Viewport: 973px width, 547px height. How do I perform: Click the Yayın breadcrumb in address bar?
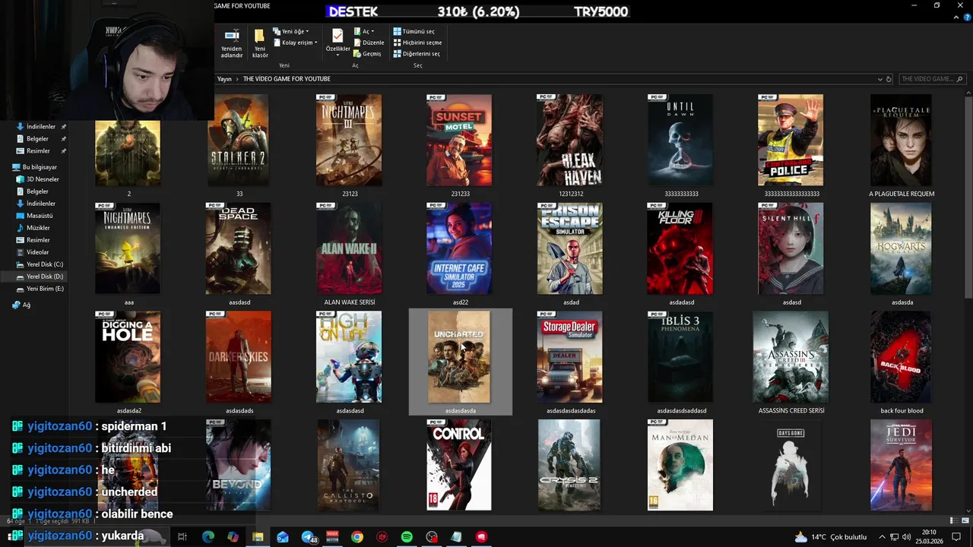tap(224, 79)
